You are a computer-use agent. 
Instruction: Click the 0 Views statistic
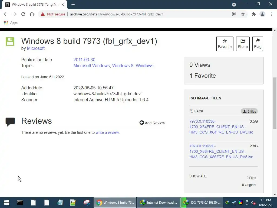pos(200,65)
